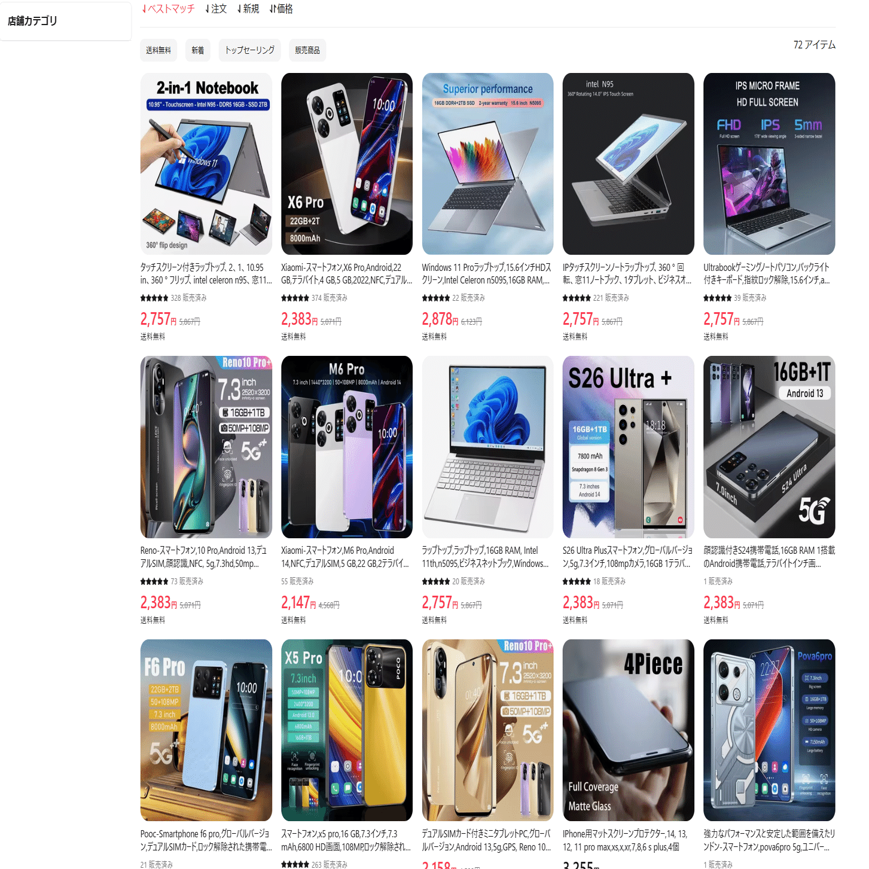Sort products by 新規
869x869 pixels.
pos(248,9)
